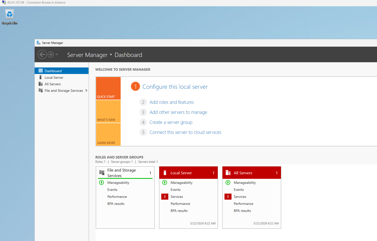Click the 'Server groups: 1' summary text
This screenshot has width=377, height=241.
122,162
